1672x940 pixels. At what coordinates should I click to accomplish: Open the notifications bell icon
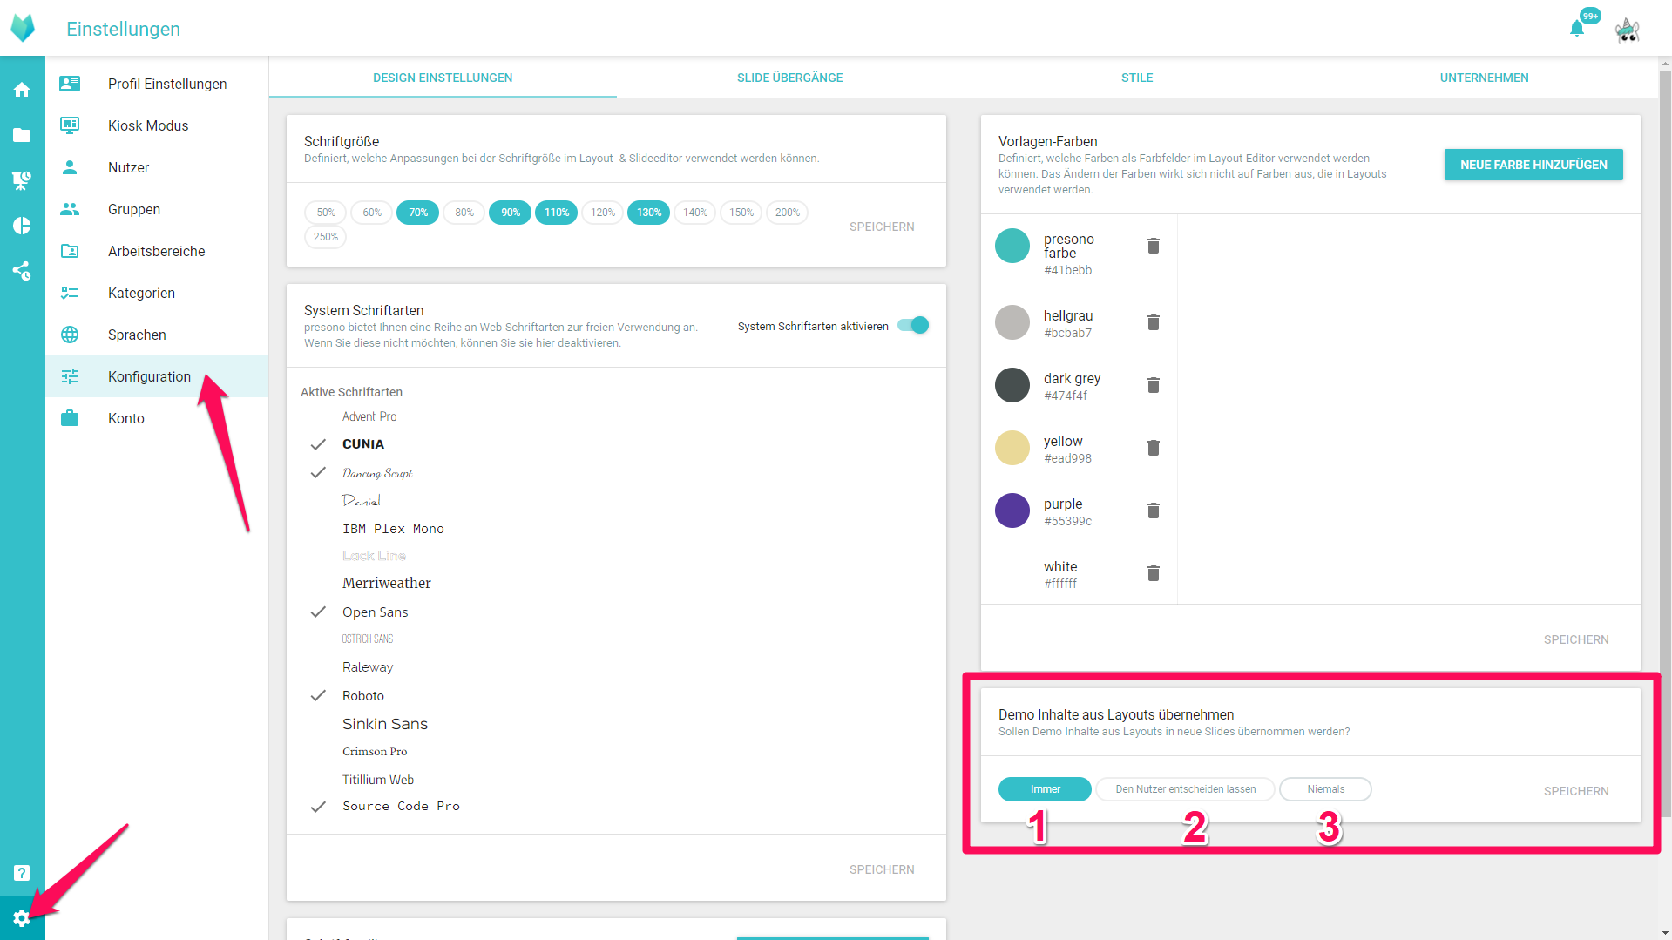point(1577,29)
